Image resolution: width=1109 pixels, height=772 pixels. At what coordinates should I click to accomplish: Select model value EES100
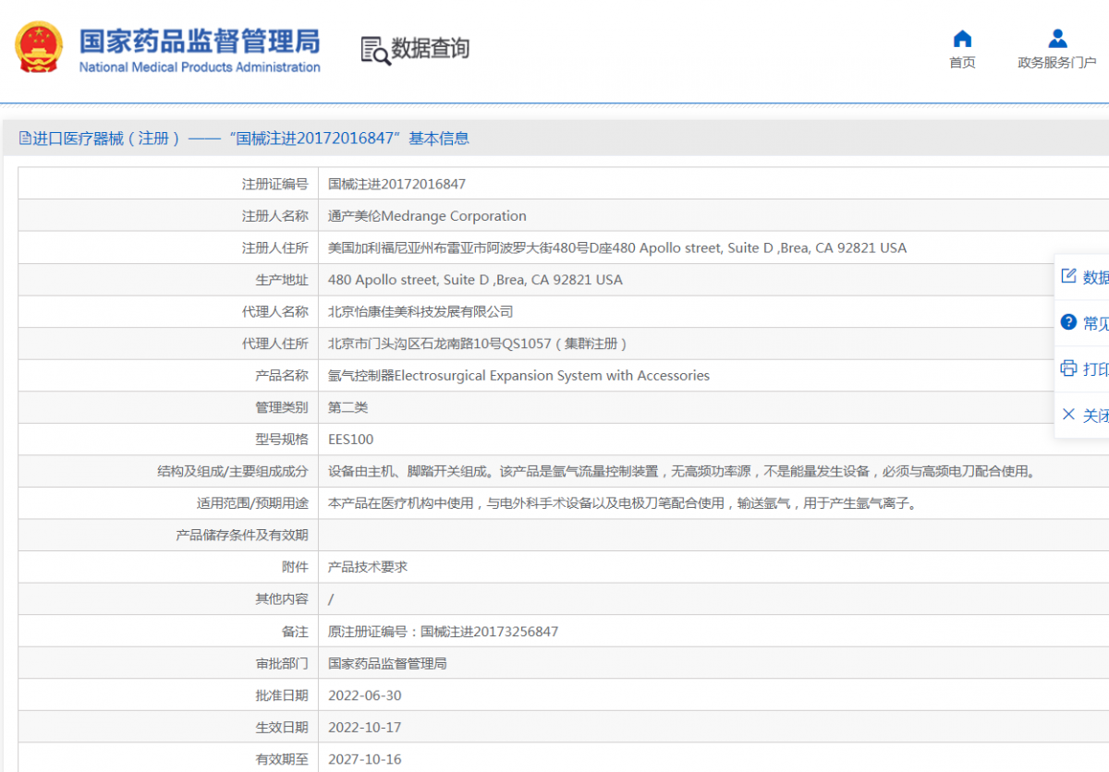tap(351, 440)
